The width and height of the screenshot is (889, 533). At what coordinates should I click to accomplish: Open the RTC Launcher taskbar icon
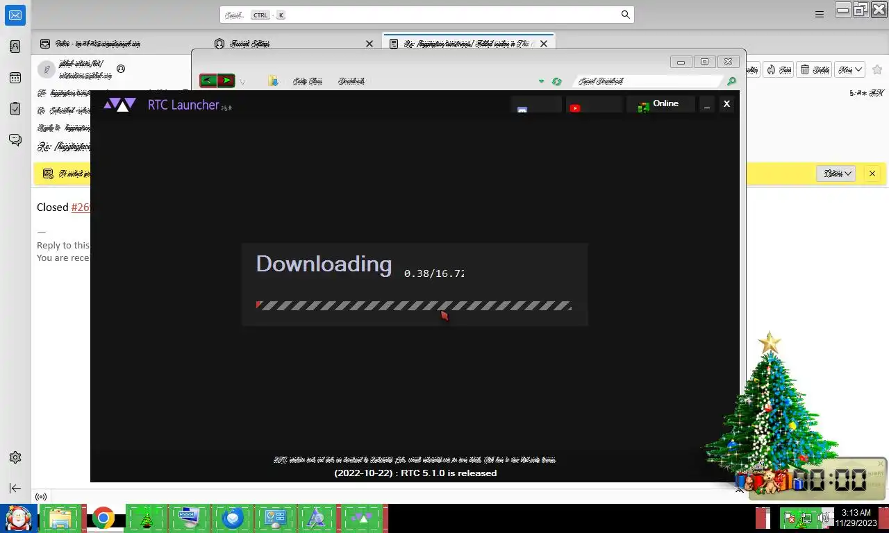tap(361, 518)
